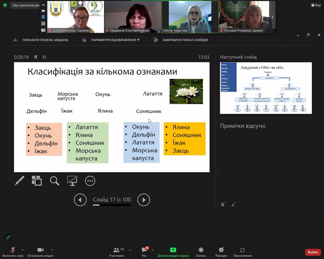
Task: Click the black out slideshow screen icon
Action: [72, 181]
